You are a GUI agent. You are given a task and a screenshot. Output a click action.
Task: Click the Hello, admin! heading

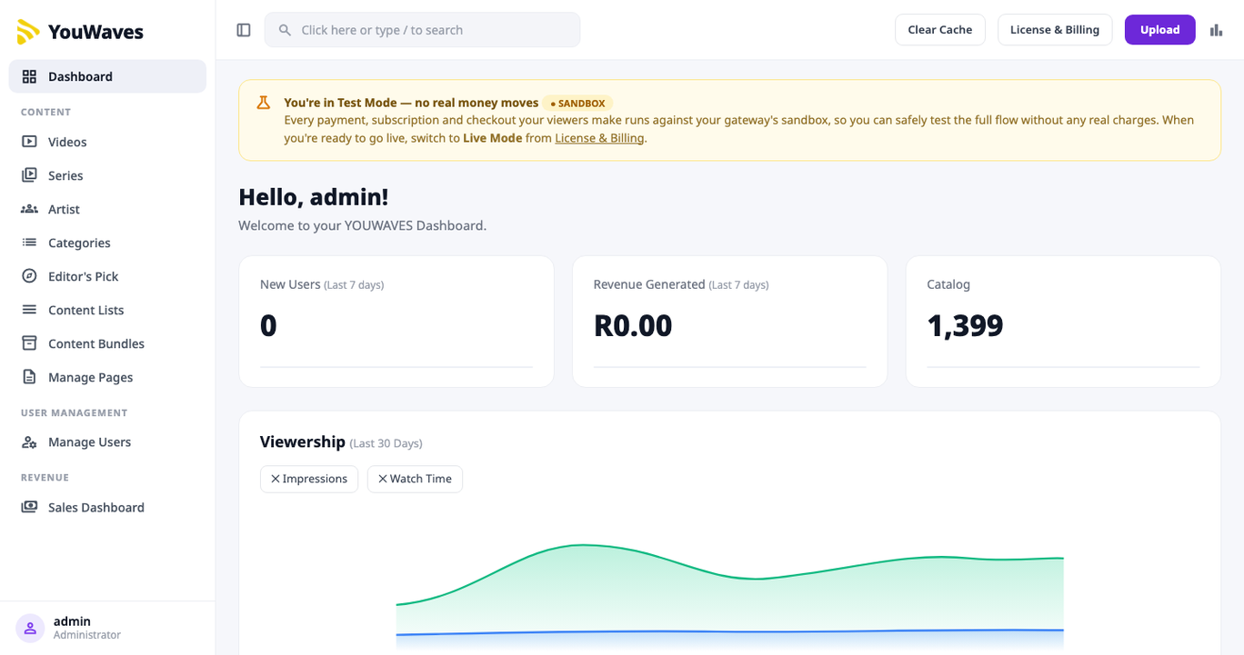[314, 197]
